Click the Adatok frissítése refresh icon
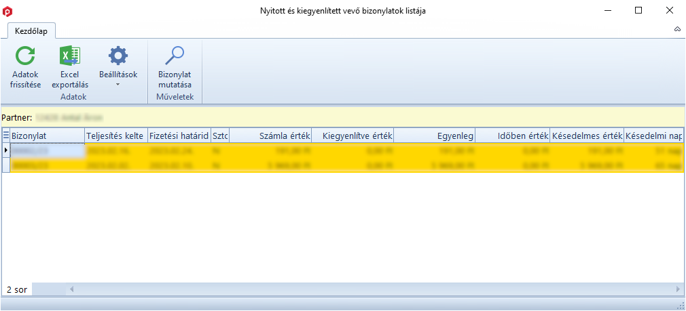The image size is (686, 311). (25, 56)
